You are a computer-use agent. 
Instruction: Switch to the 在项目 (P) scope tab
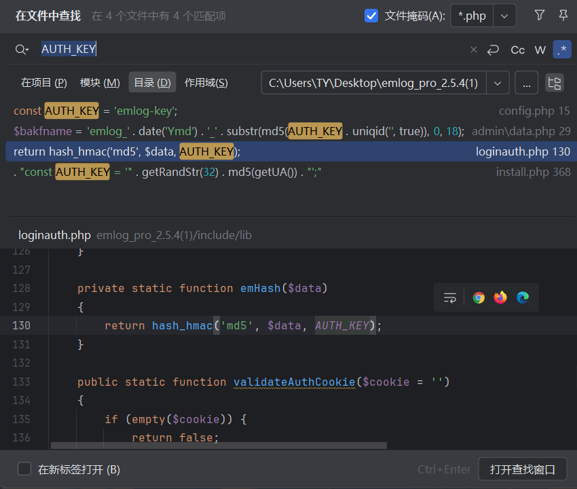coord(44,83)
